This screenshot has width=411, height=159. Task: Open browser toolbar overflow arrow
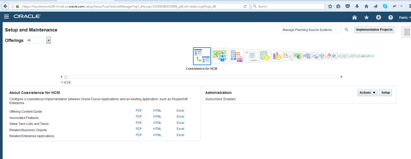[401, 6]
